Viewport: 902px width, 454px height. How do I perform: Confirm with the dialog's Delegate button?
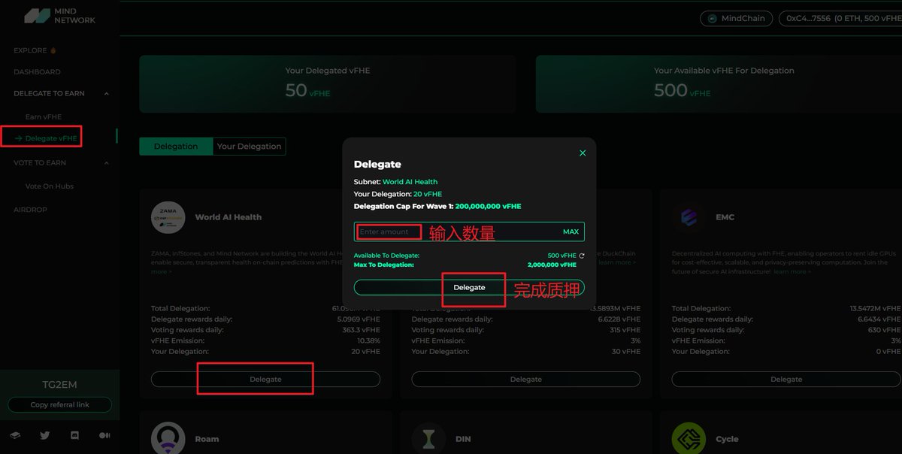point(469,288)
